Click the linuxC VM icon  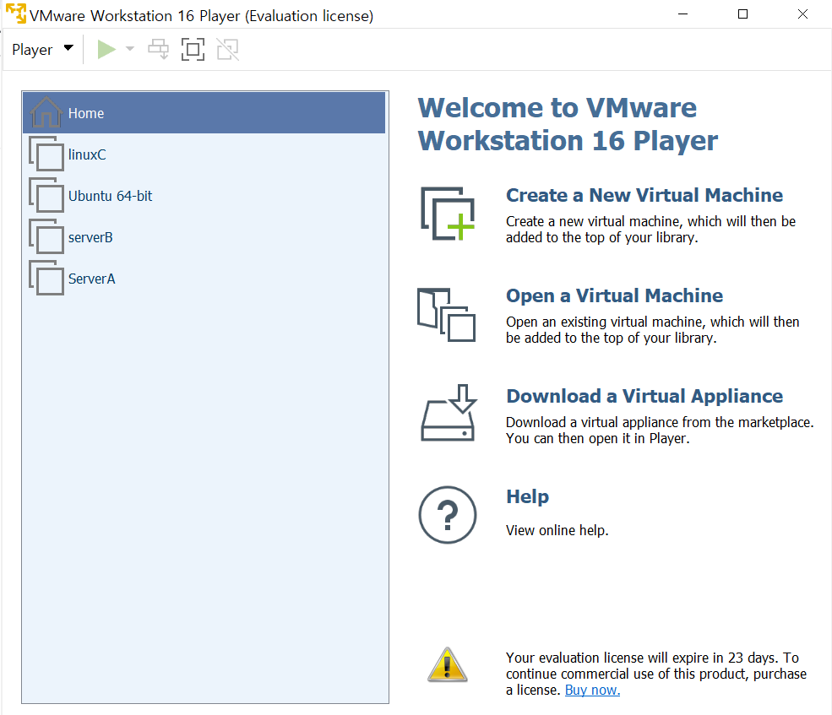click(46, 154)
